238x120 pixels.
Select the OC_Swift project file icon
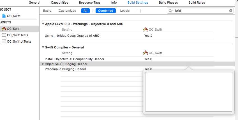pos(4,16)
